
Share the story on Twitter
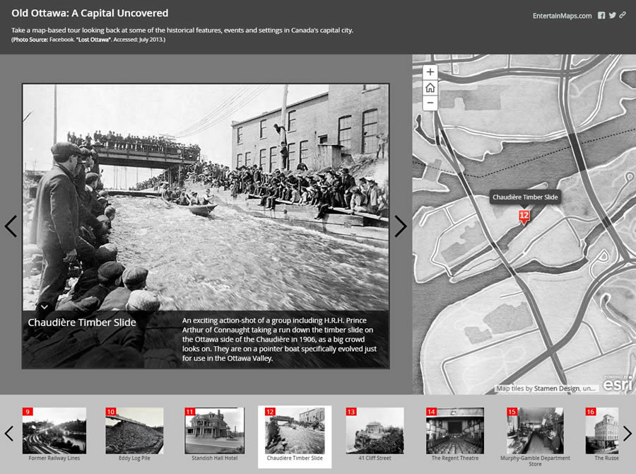(612, 14)
